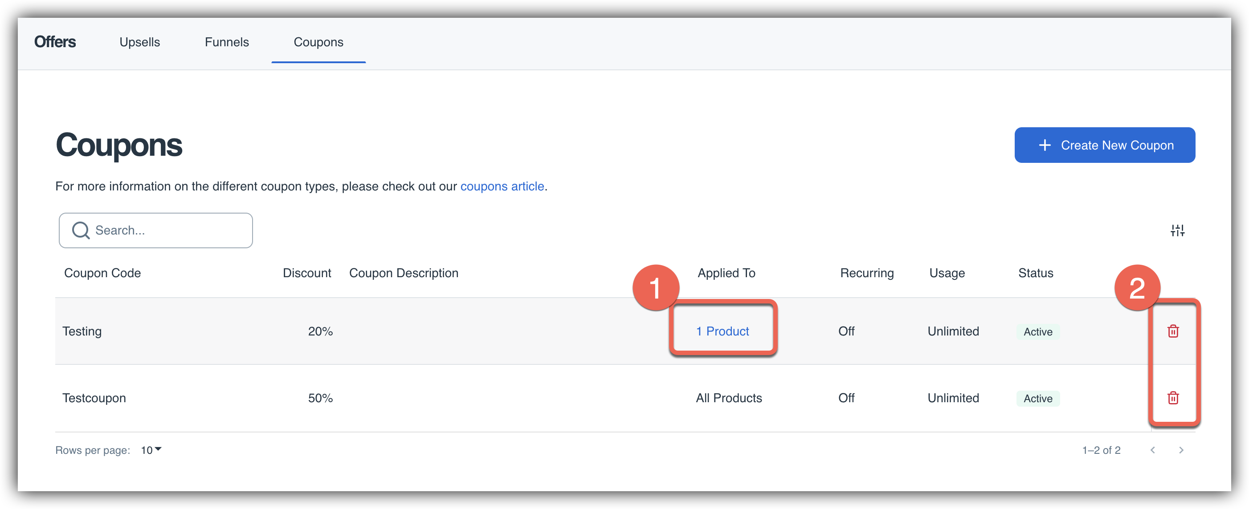Open the coupons article link

click(x=502, y=186)
